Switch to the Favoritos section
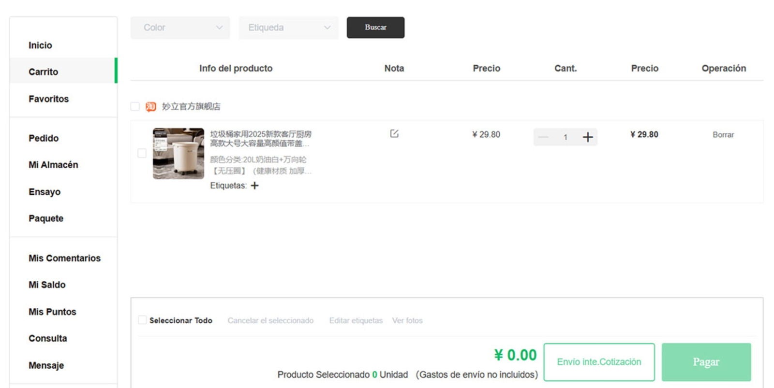This screenshot has width=774, height=388. click(48, 99)
